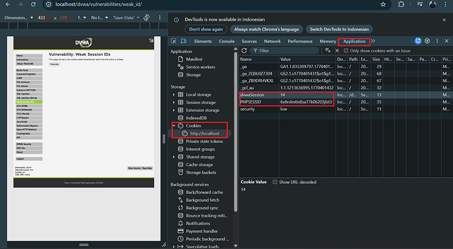The width and height of the screenshot is (453, 249).
Task: Clear all cookies icon next to filter
Action: click(x=327, y=50)
